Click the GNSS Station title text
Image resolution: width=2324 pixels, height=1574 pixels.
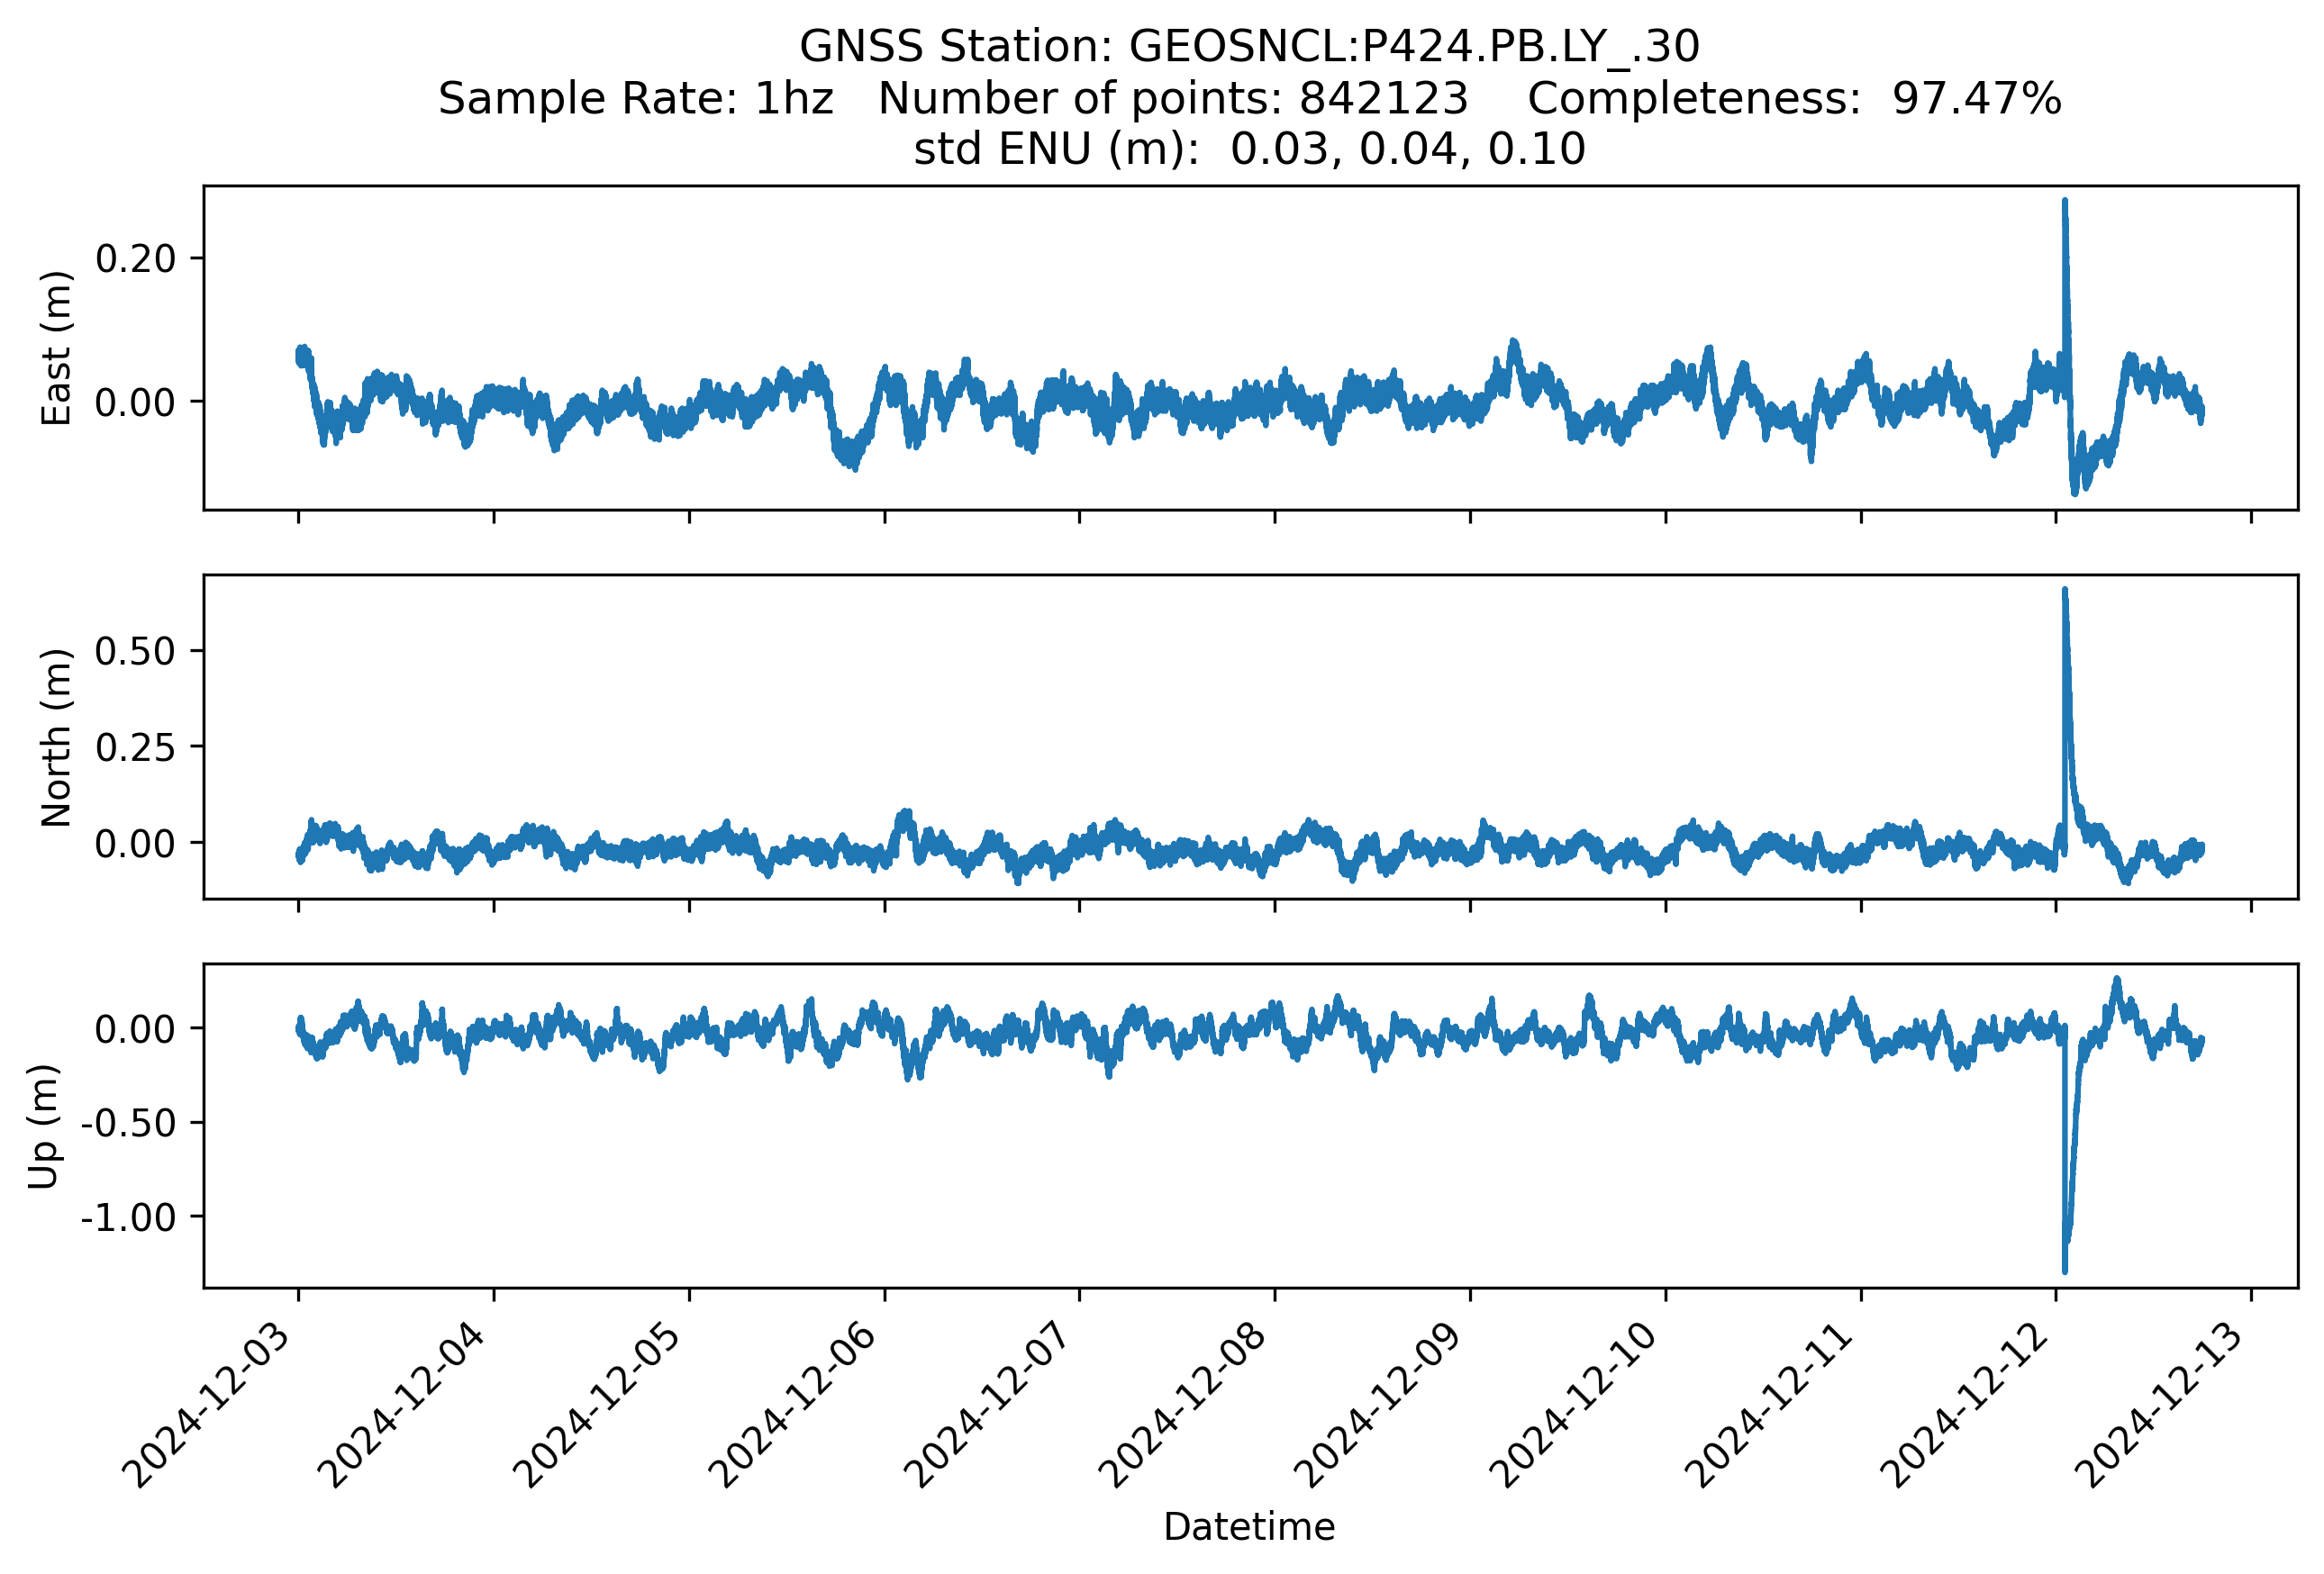(1249, 47)
